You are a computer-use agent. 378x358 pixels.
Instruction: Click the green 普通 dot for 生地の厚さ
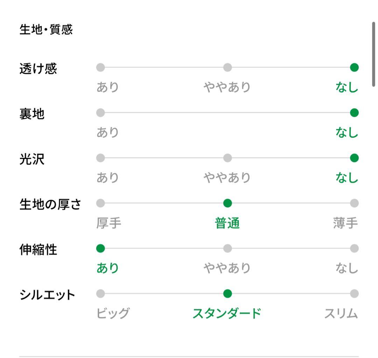(x=227, y=203)
